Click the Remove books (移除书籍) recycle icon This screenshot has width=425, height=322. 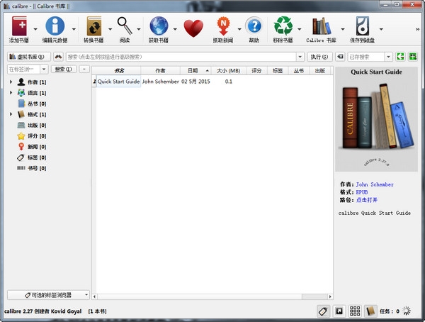(283, 27)
